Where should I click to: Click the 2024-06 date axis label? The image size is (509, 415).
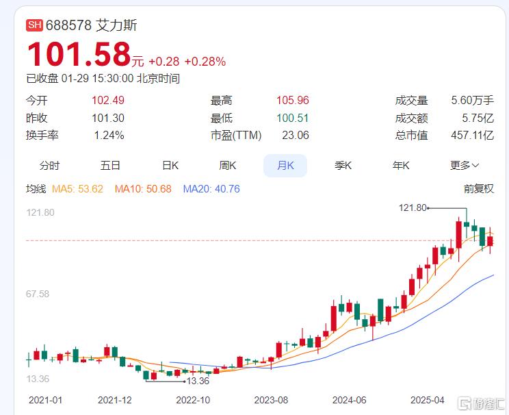(x=350, y=400)
